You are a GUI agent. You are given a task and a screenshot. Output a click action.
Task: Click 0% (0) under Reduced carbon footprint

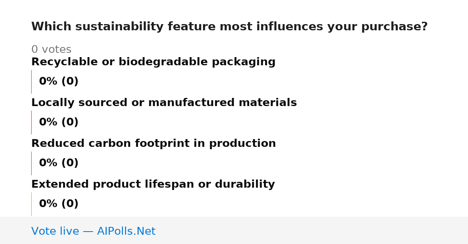(x=58, y=163)
